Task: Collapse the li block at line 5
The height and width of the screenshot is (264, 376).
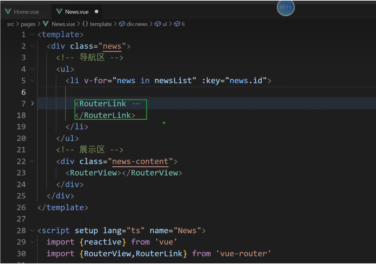Action: click(x=32, y=81)
